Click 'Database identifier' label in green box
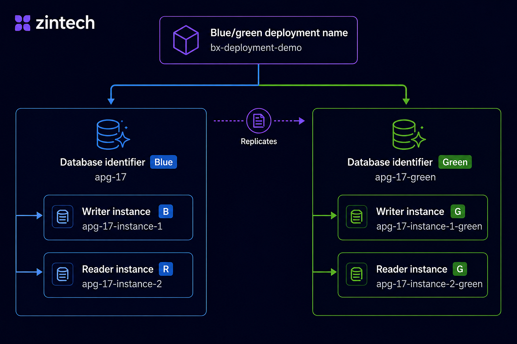 coord(390,162)
